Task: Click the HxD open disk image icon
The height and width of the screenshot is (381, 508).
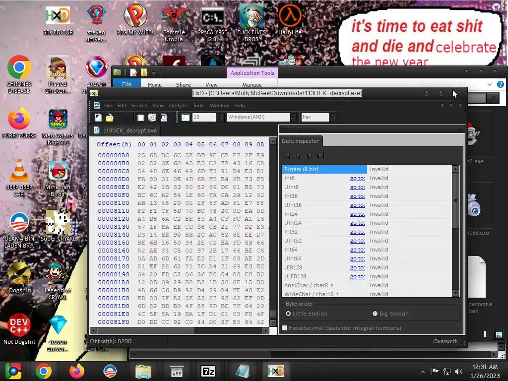Action: (164, 118)
